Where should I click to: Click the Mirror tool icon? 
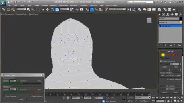click(129, 9)
